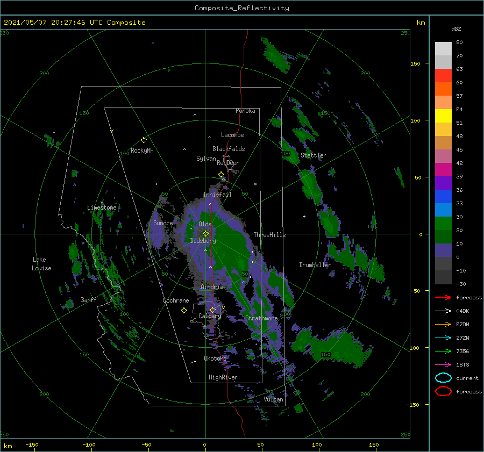Click the Innisfail town label
Image resolution: width=484 pixels, height=452 pixels.
[217, 195]
